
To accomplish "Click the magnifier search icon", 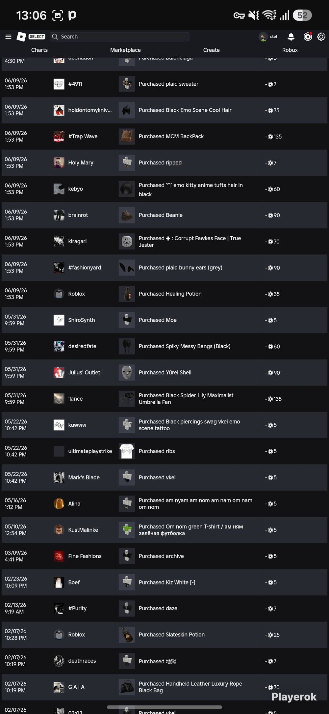I will click(55, 37).
